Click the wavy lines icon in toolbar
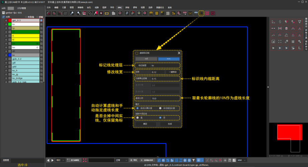The height and width of the screenshot is (167, 308). tap(65, 13)
